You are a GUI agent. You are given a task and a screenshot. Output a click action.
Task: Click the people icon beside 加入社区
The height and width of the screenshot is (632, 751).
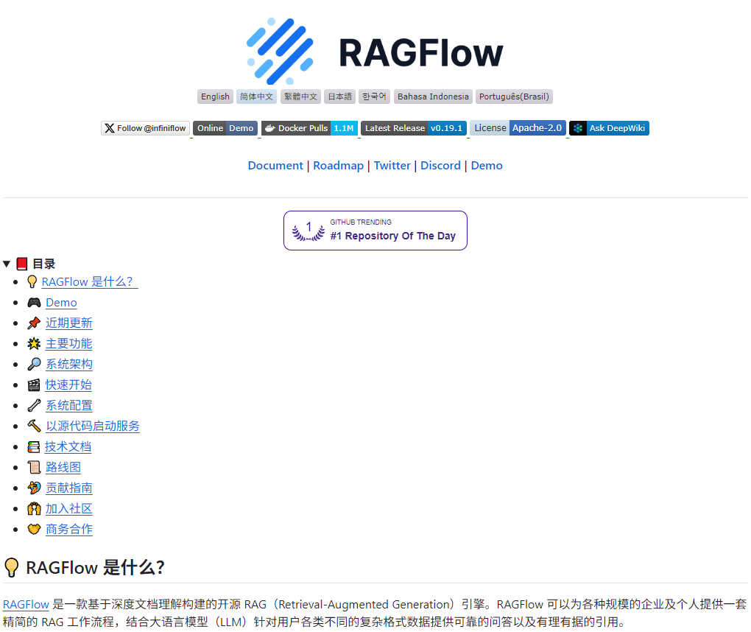tap(34, 508)
